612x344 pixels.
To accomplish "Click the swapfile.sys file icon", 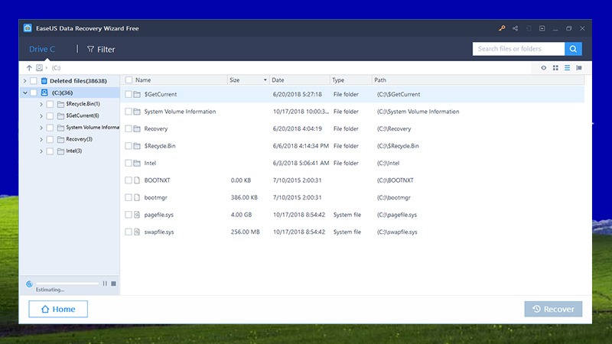I will point(137,232).
